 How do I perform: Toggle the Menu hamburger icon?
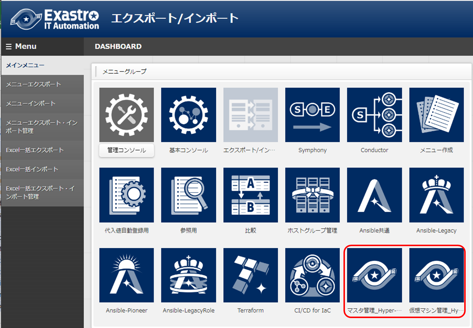click(9, 46)
